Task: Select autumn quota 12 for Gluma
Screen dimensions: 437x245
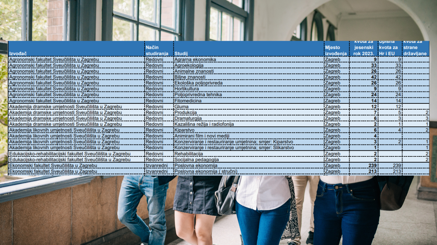Action: [364, 107]
